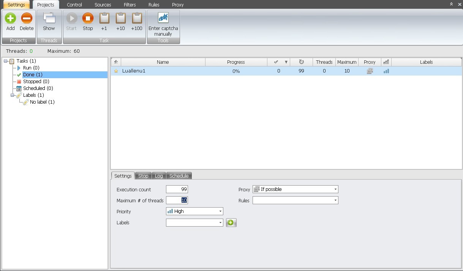463x271 pixels.
Task: Sort by the Name column header
Action: 163,62
